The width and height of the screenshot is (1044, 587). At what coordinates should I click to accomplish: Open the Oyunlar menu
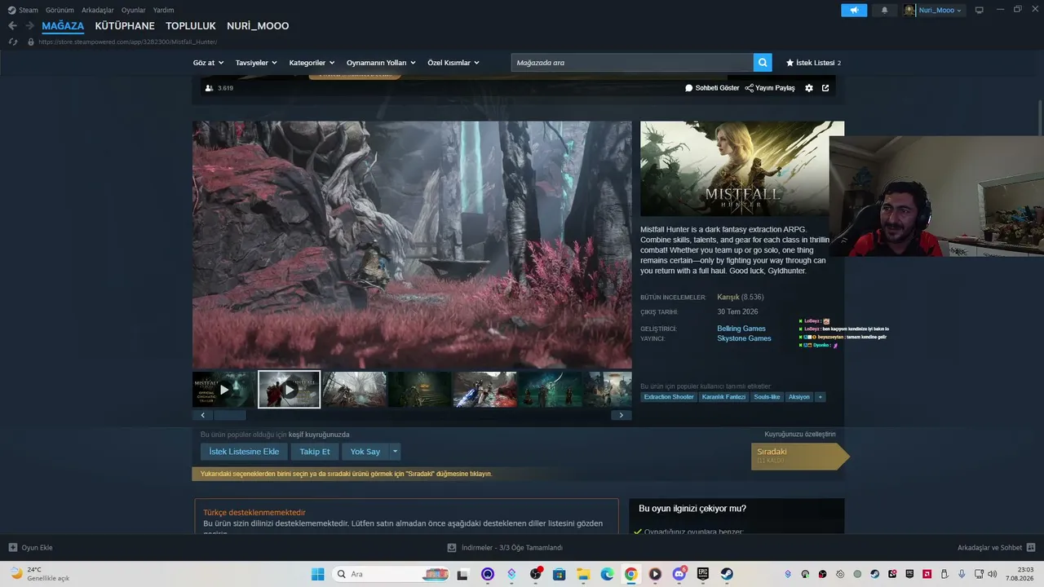point(134,10)
